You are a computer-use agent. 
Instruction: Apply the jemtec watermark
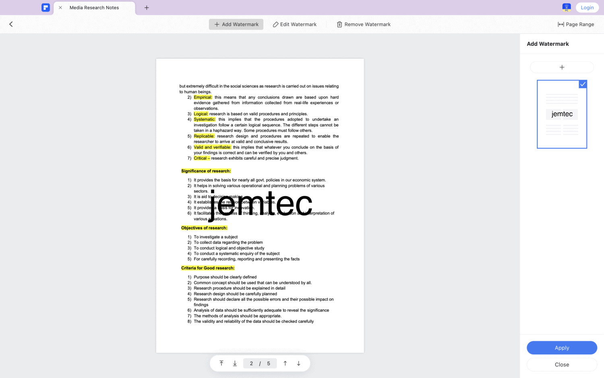[x=562, y=347]
